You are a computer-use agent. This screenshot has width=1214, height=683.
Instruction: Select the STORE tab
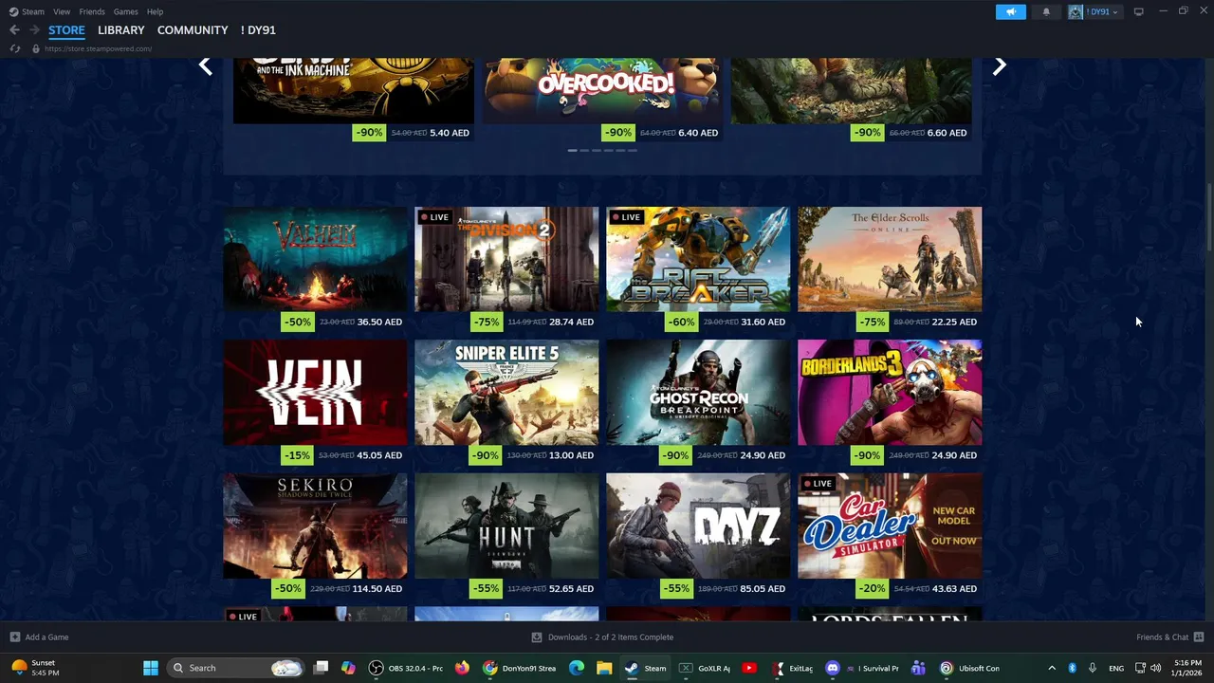(66, 30)
